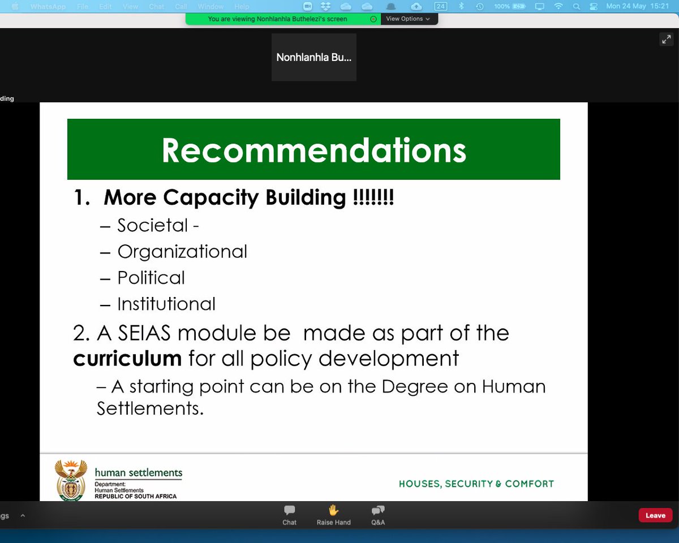Click Nonhlanhla Bu... participant video tile
Screen dimensions: 679x543
point(314,57)
